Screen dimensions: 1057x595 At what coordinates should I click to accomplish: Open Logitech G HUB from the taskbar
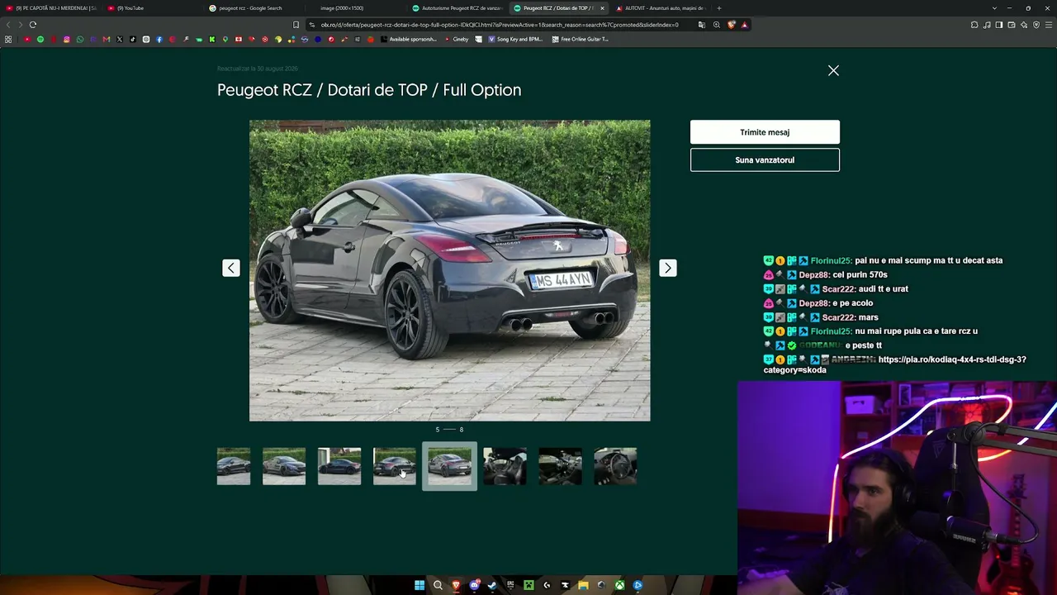547,586
